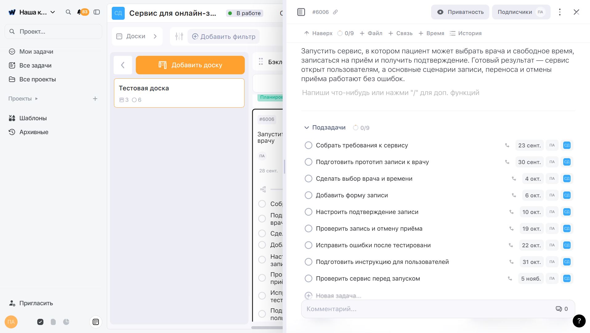Copy task link icon next to #6006
Screen dimensions: 590x333
click(x=335, y=12)
